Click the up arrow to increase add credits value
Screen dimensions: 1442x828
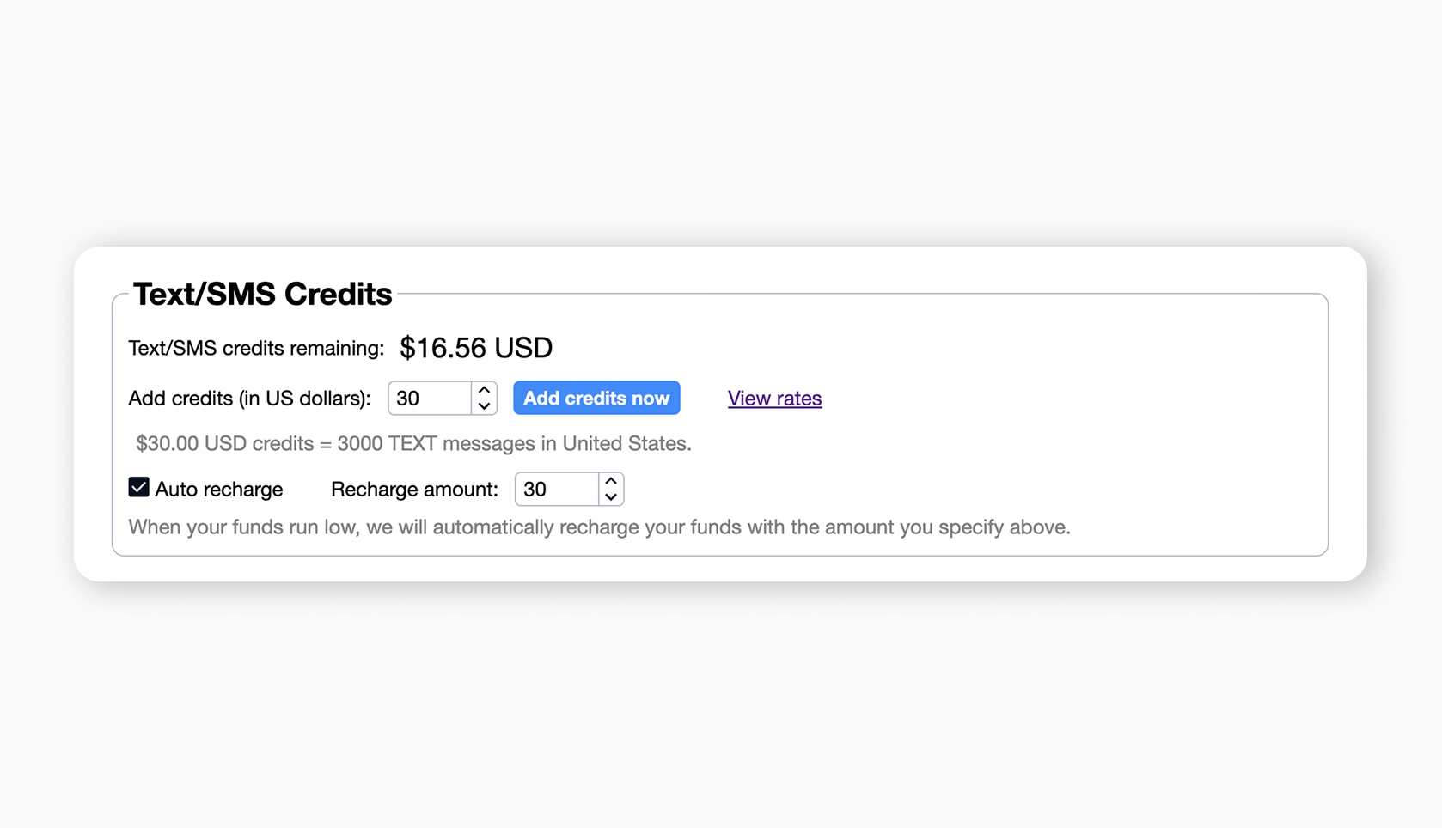[x=485, y=391]
